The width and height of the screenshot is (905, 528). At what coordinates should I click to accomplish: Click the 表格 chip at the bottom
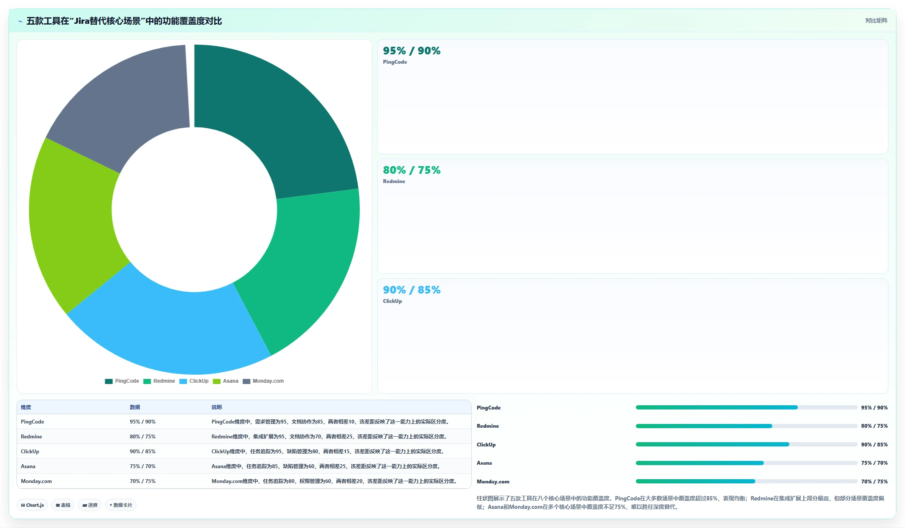tap(63, 505)
